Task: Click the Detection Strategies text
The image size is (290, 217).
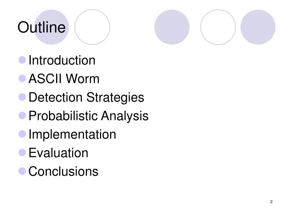Action: pos(86,97)
